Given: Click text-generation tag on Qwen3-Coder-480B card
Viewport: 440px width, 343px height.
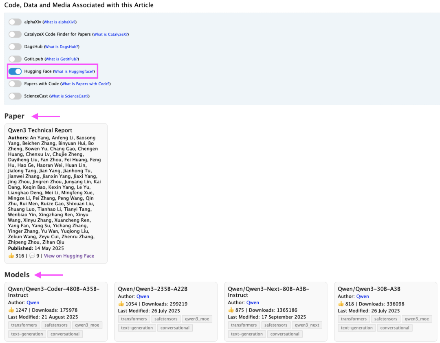Looking at the screenshot, I should (x=27, y=334).
